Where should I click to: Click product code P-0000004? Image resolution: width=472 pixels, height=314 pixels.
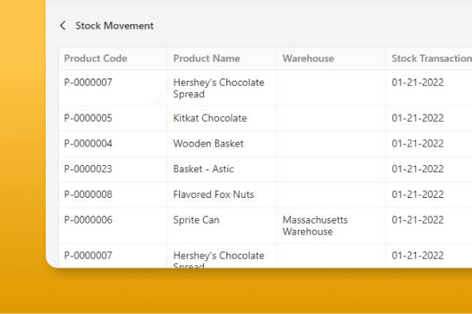[88, 143]
